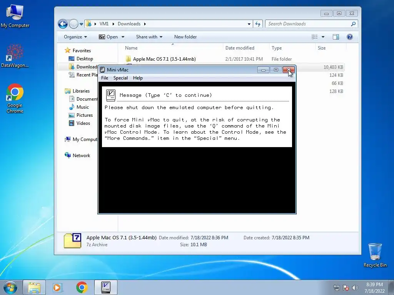Screen dimensions: 394x295
Task: Select the Google Chrome desktop shortcut
Action: coord(15,99)
